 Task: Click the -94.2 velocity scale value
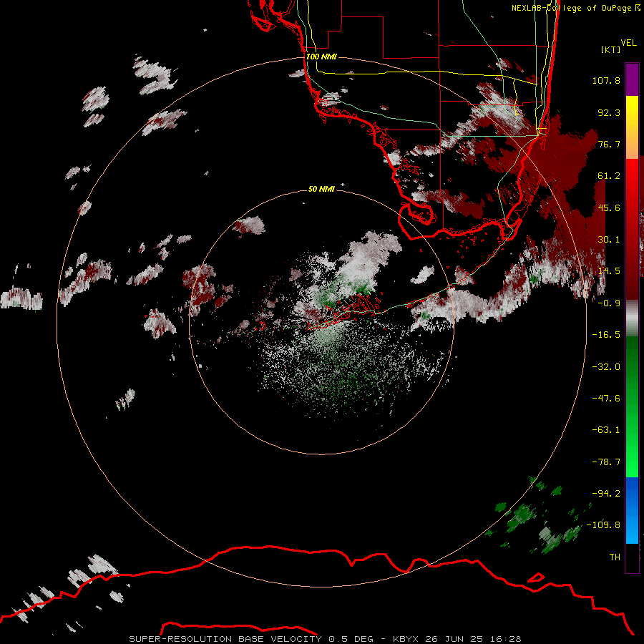[606, 494]
